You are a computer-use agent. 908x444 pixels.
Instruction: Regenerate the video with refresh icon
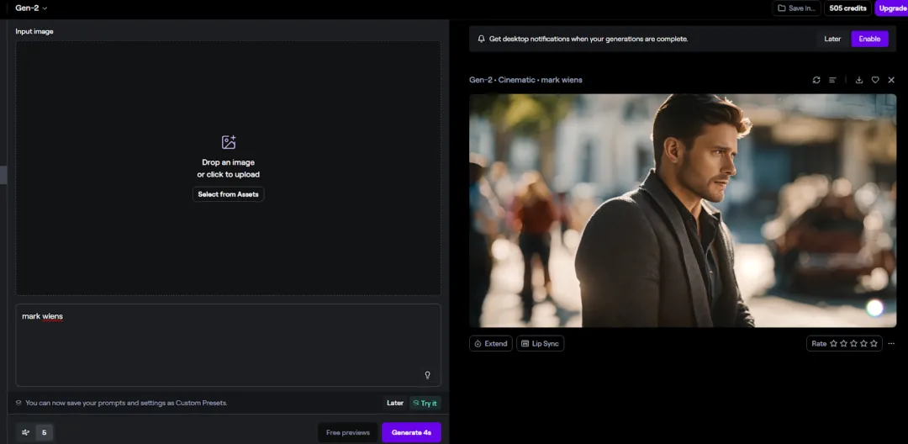pos(816,80)
